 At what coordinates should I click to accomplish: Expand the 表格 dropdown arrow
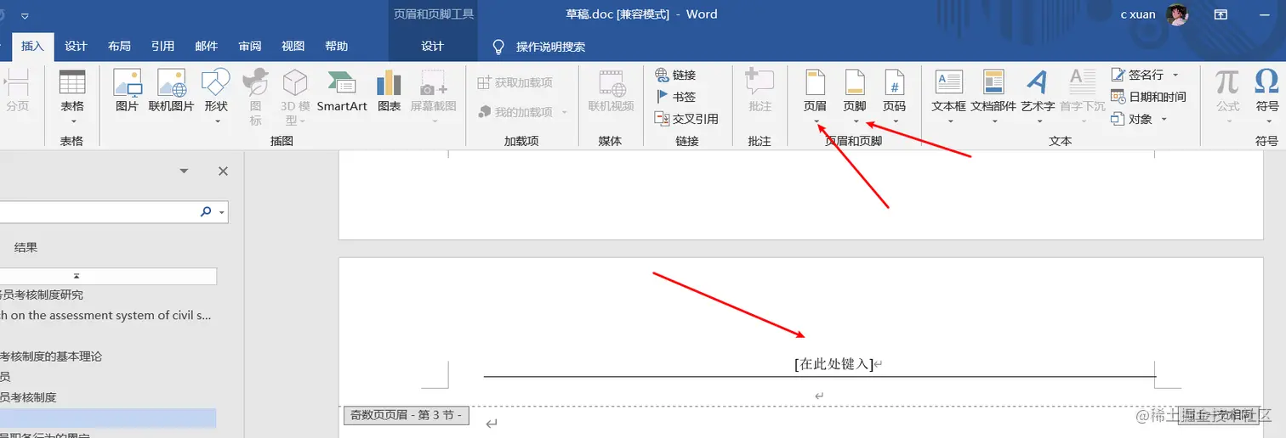72,121
